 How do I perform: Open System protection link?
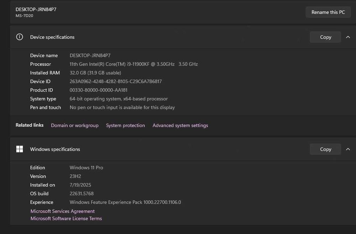[x=125, y=125]
